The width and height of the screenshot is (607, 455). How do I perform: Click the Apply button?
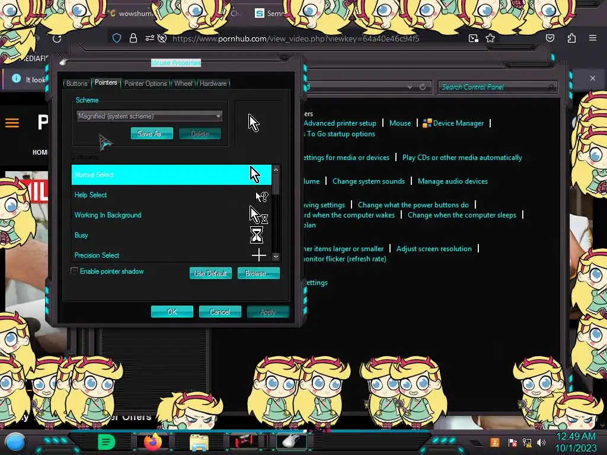coord(268,312)
